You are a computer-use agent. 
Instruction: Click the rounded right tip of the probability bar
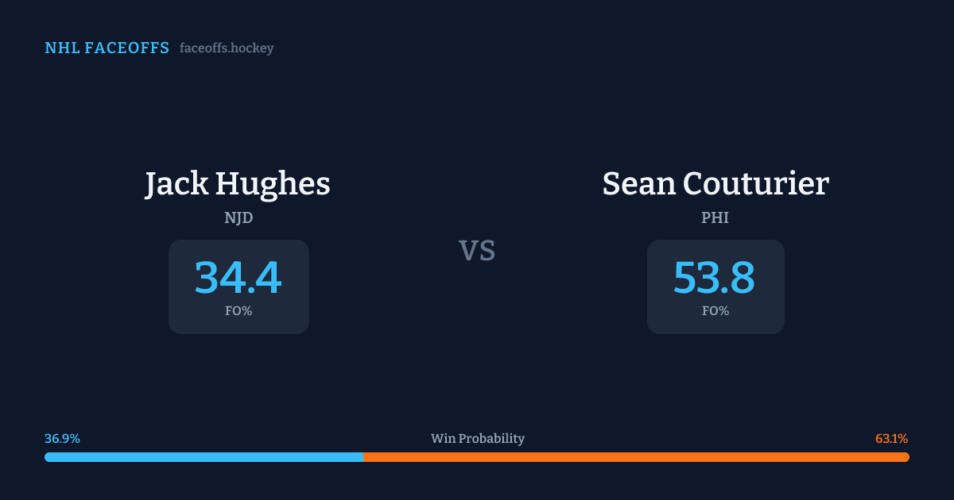[906, 457]
